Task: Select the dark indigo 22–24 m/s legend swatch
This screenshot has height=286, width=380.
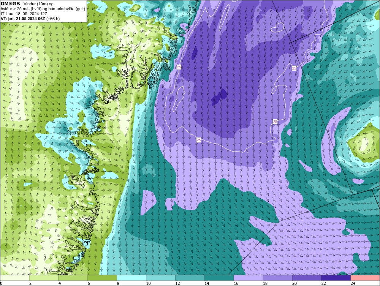Action: [336, 278]
